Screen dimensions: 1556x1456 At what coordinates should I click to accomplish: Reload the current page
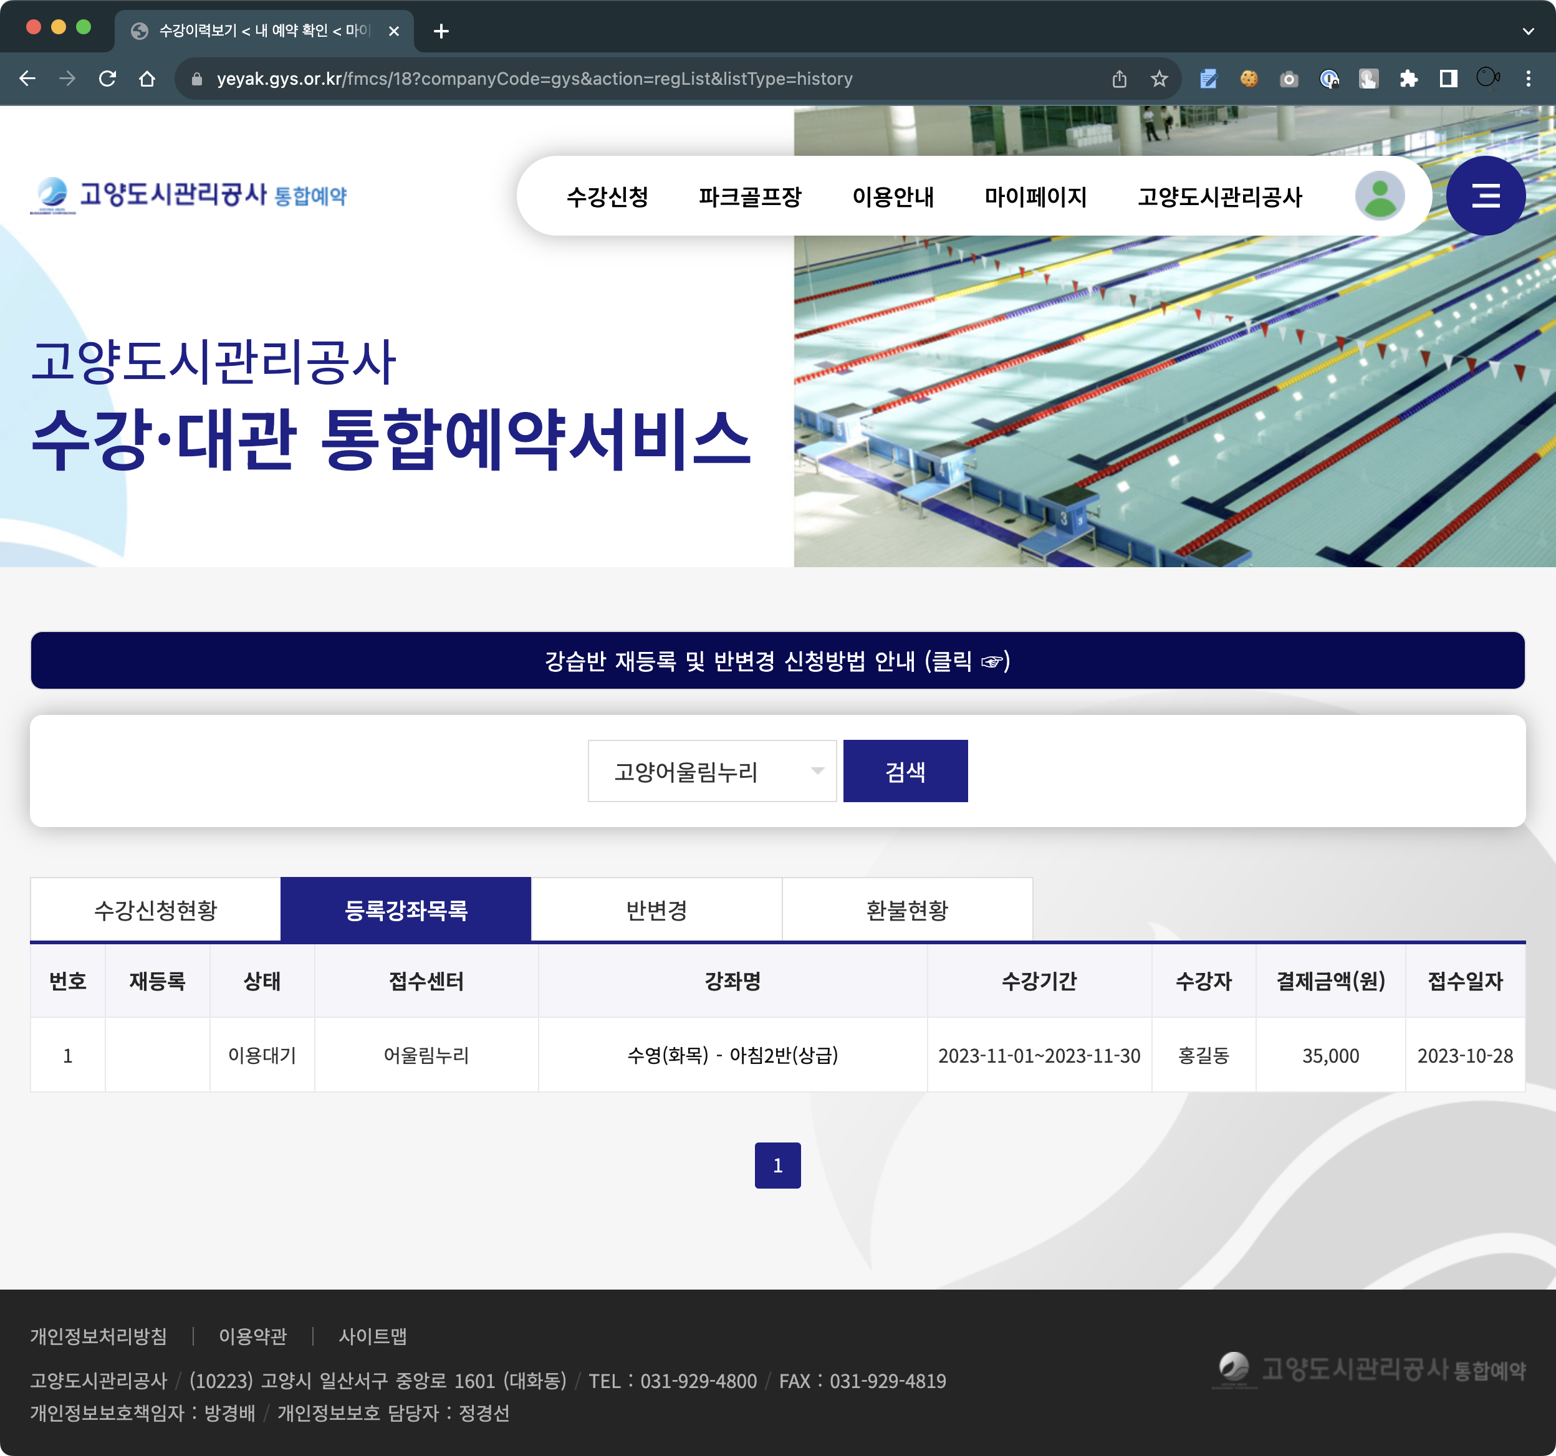tap(107, 79)
